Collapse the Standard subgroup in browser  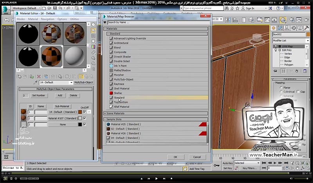108,34
